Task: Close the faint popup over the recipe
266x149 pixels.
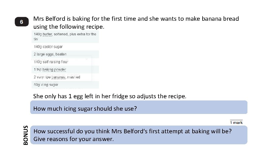Action: pos(87,59)
